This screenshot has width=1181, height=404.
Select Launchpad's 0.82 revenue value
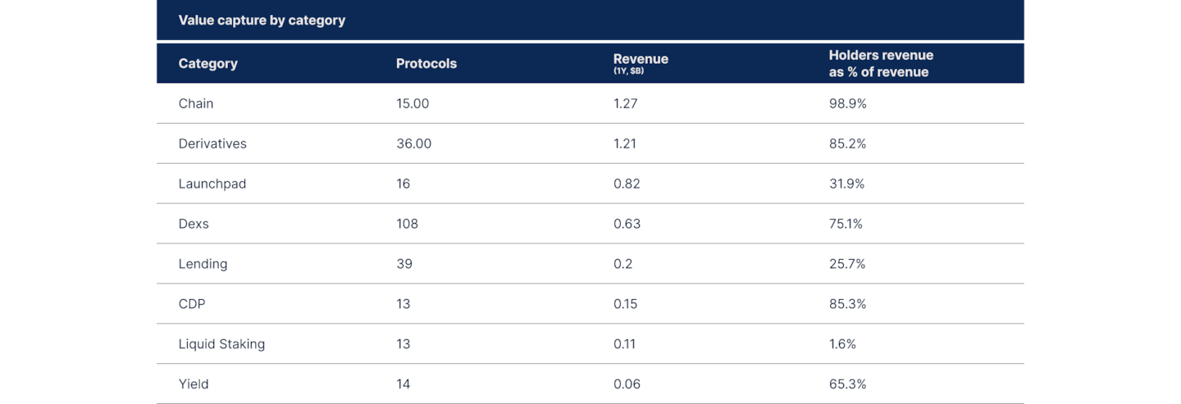coord(627,184)
